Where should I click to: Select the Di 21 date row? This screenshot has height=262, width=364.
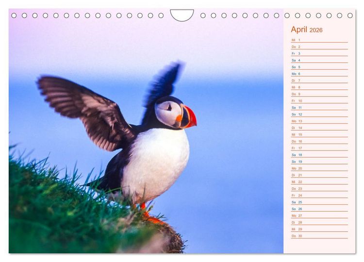(x=319, y=175)
